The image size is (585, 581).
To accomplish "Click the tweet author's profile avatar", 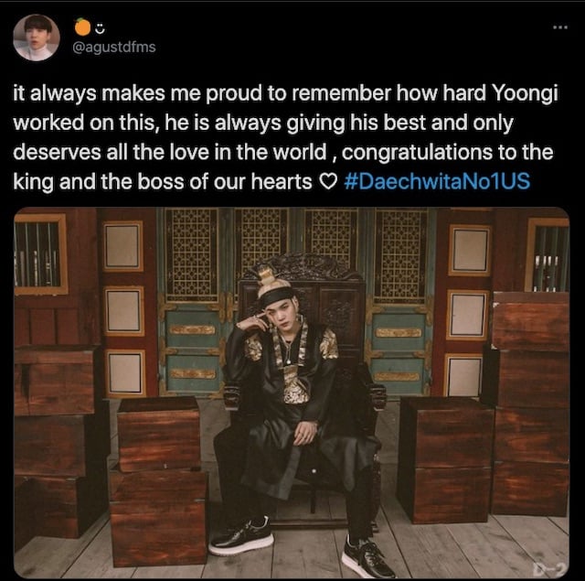I will tap(37, 38).
